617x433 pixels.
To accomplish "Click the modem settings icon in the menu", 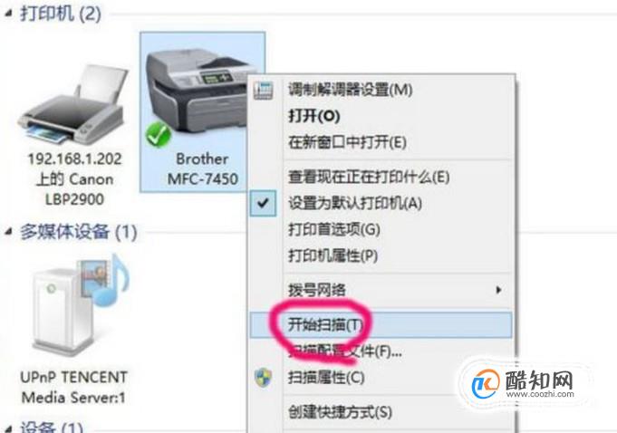I will click(x=264, y=90).
